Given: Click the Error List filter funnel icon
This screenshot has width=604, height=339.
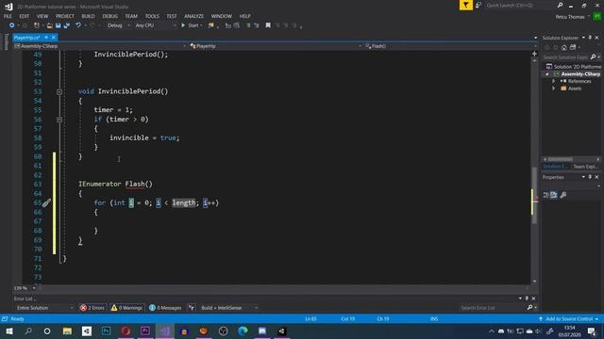Looking at the screenshot, I should (x=192, y=308).
